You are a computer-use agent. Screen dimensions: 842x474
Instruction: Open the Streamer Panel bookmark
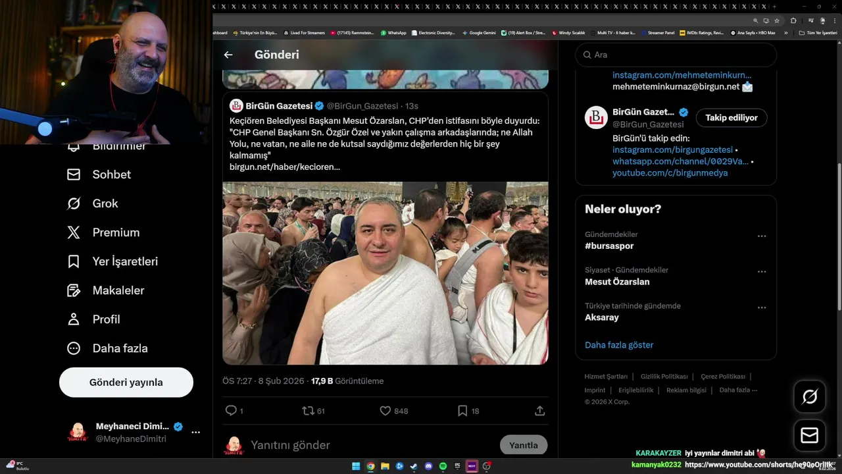pyautogui.click(x=658, y=33)
